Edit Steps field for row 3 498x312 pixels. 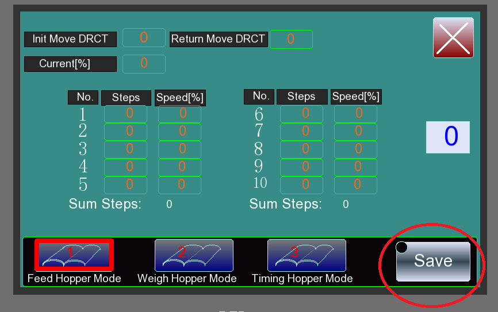[x=125, y=149]
